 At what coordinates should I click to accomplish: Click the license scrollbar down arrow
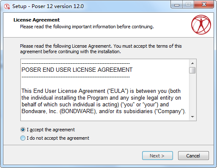tap(192, 117)
